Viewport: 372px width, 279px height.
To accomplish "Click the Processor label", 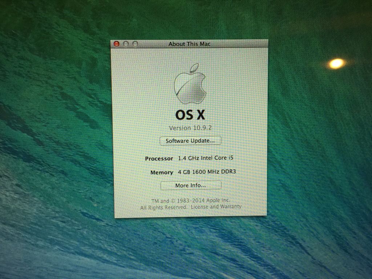I will (x=159, y=159).
